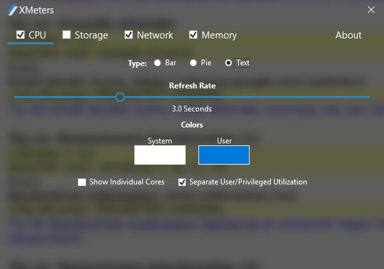Open the Storage settings tab label
This screenshot has width=384, height=269.
[x=91, y=35]
